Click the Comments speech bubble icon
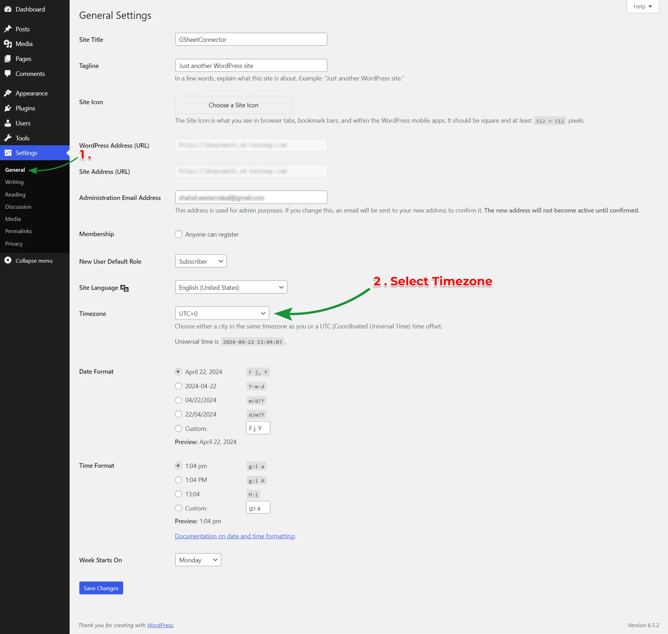 click(x=8, y=74)
